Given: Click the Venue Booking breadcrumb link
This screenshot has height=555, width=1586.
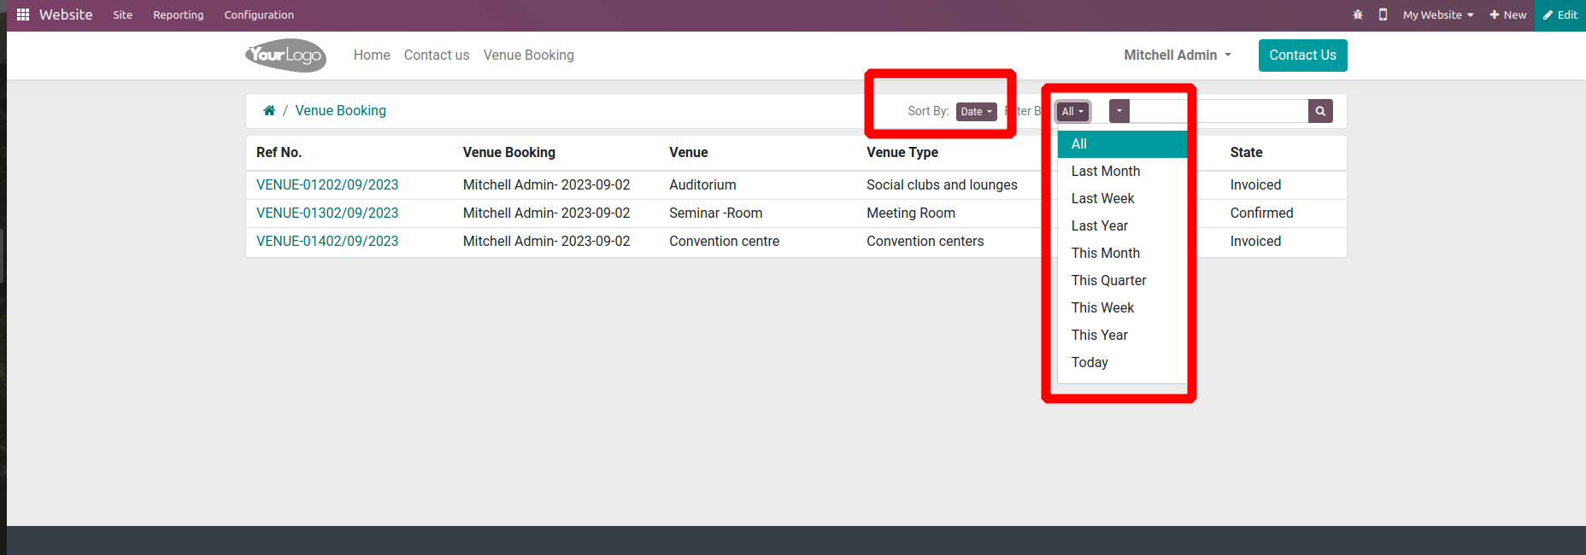Looking at the screenshot, I should 341,110.
